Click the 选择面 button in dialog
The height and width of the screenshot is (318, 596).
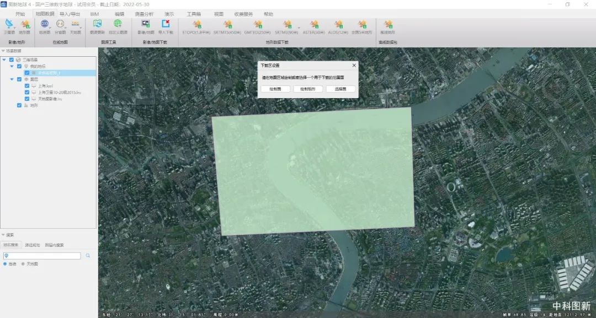point(340,89)
